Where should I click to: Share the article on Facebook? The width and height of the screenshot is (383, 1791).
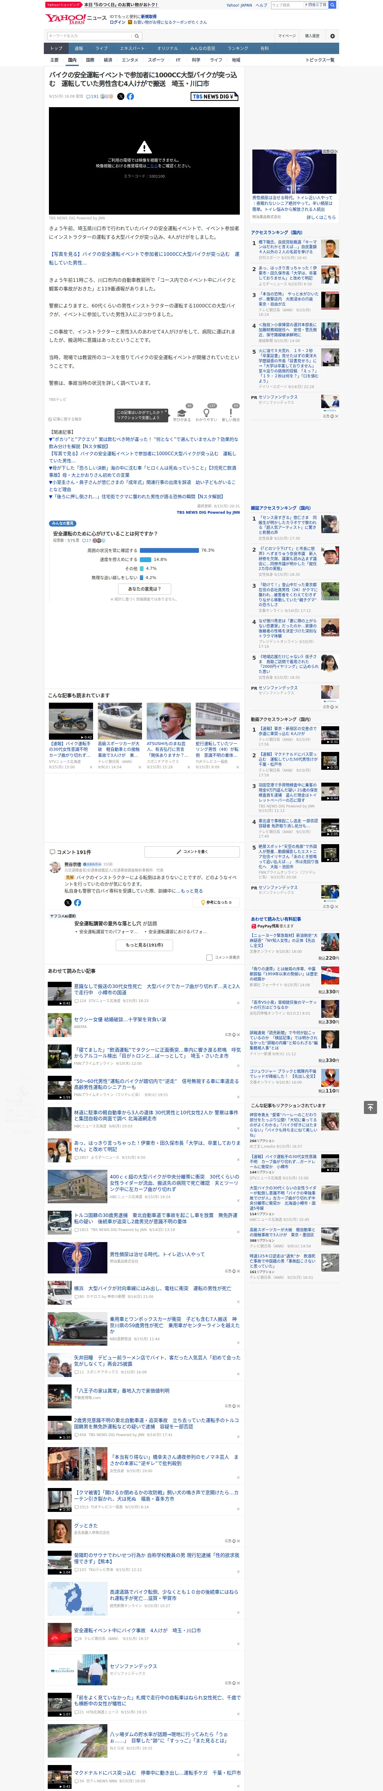(130, 97)
